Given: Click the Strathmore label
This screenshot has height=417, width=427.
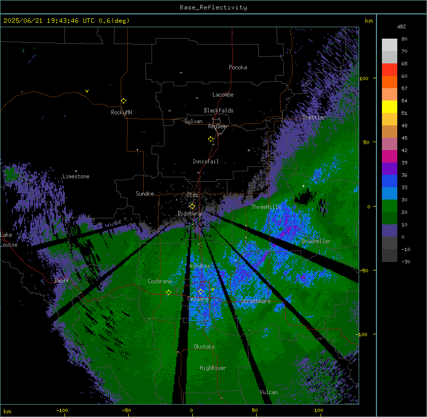Looking at the screenshot, I should click(256, 301).
